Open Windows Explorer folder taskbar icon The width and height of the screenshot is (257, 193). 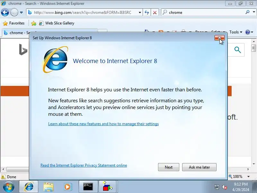coord(49,187)
